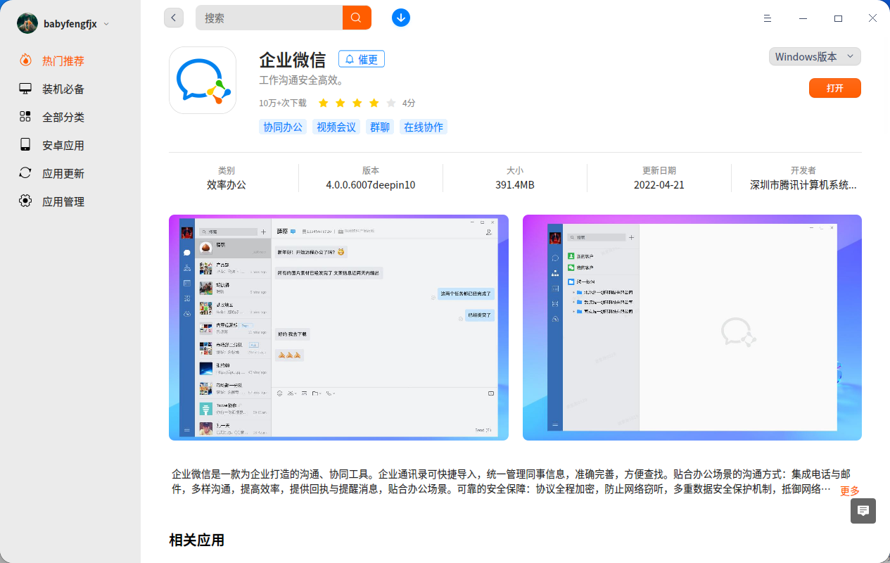
Task: Open the hamburger main menu icon
Action: pos(768,18)
